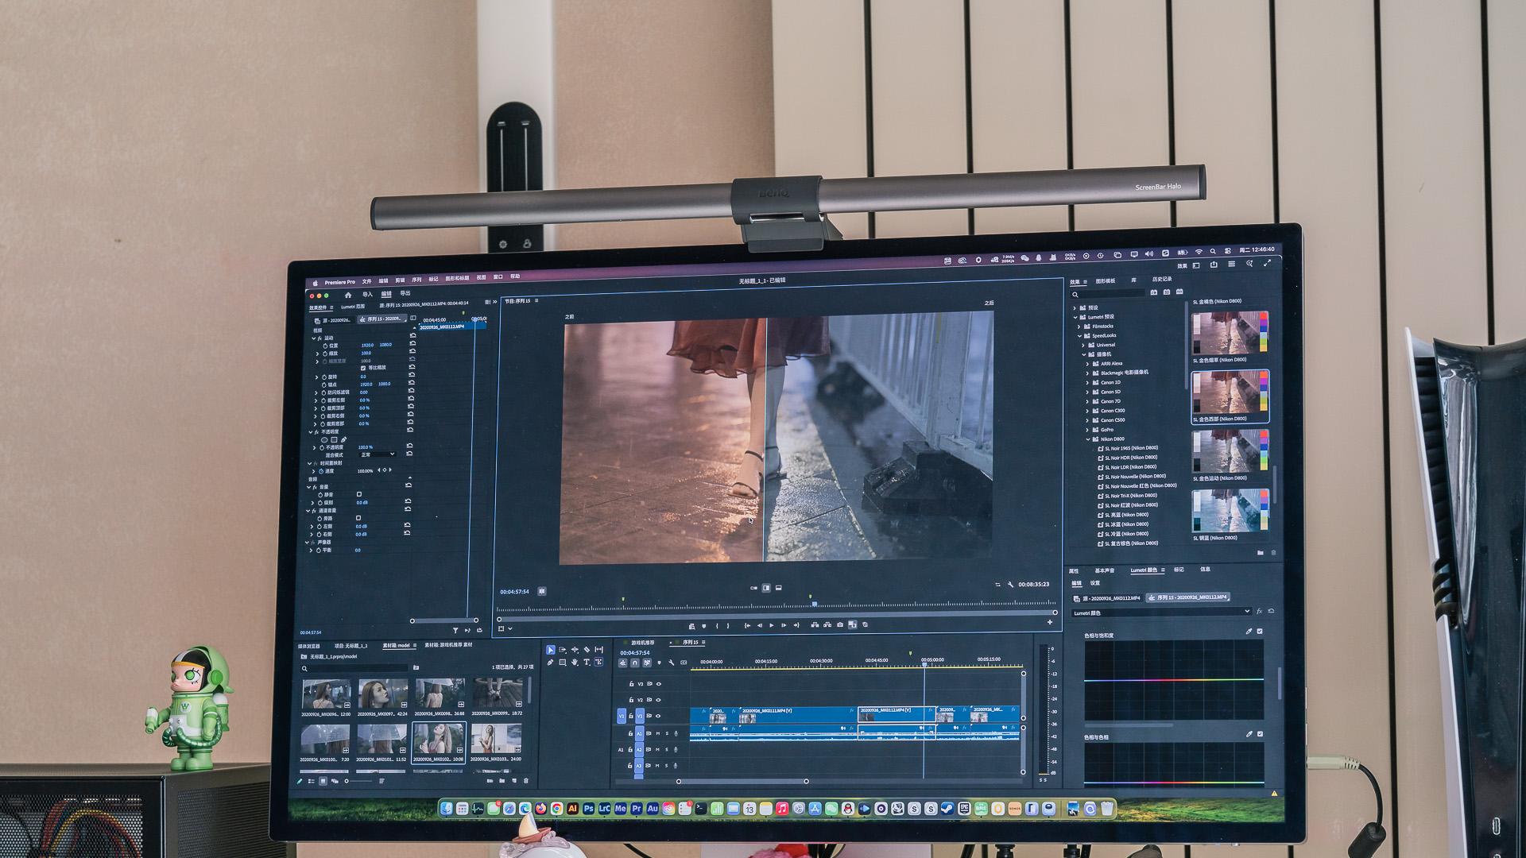Image resolution: width=1526 pixels, height=858 pixels.
Task: Toggle the lock on track V3
Action: (x=631, y=684)
